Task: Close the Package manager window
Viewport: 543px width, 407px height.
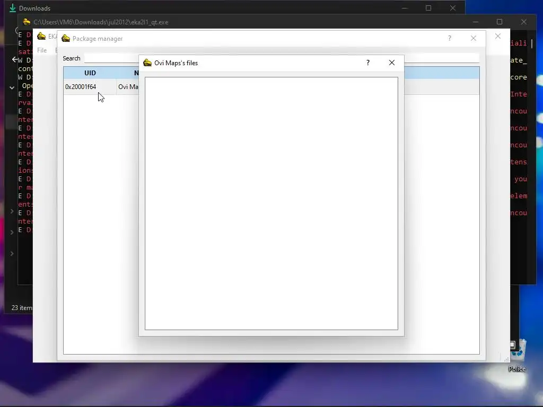Action: point(474,38)
